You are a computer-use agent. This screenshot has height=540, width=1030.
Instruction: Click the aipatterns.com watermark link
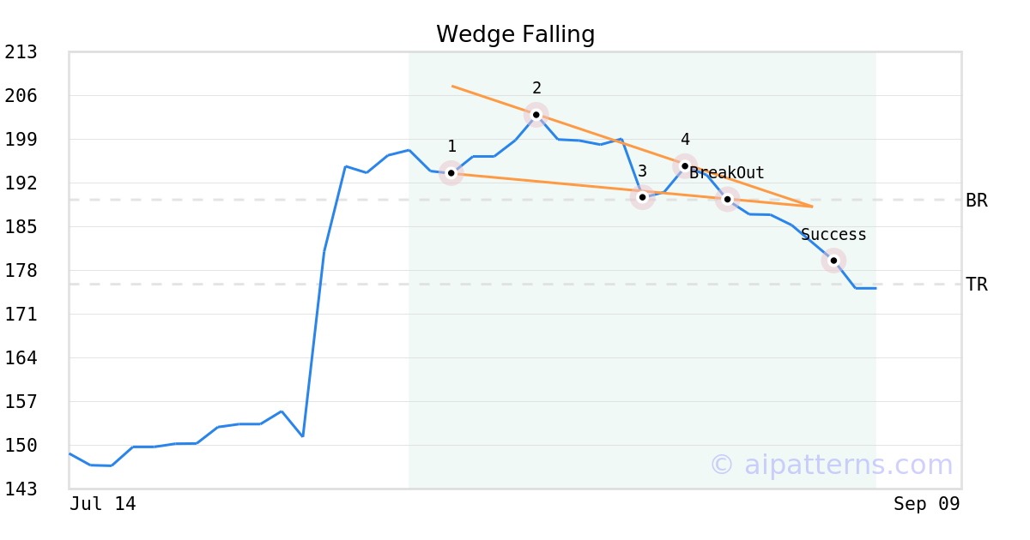coord(831,465)
